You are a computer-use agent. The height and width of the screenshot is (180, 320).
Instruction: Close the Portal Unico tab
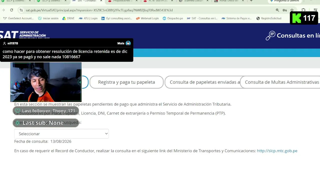point(243,1)
